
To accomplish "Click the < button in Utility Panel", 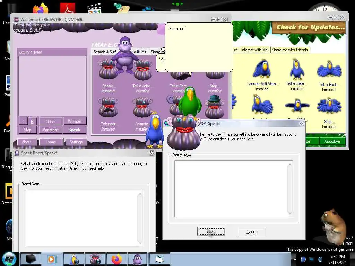I will click(23, 122).
